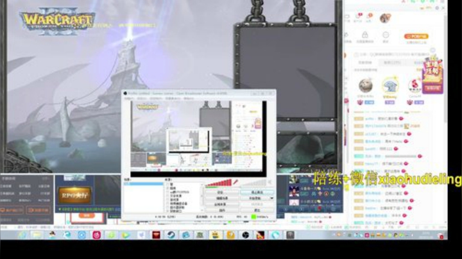The image size is (462, 259).
Task: Adjust the gray desktop audio volume meter in OBS
Action: (253, 183)
